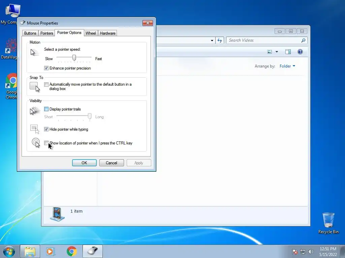The image size is (345, 258).
Task: Select the Recycle Bin desktop icon
Action: click(x=328, y=223)
